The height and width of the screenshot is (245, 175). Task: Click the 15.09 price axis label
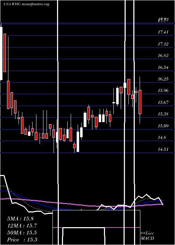[163, 126]
